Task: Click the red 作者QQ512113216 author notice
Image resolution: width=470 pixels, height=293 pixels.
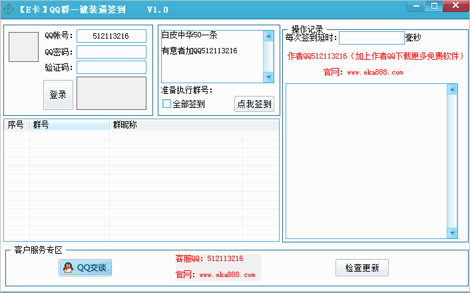Action: (x=375, y=56)
